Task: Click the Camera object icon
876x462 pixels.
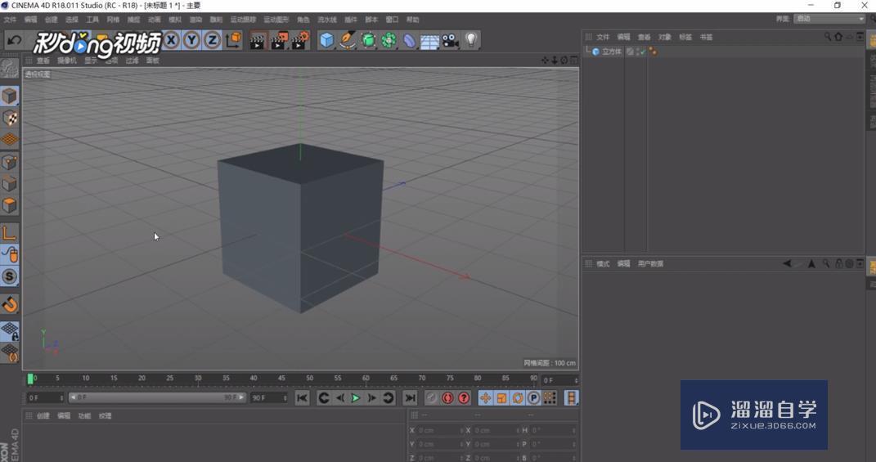Action: [x=451, y=40]
